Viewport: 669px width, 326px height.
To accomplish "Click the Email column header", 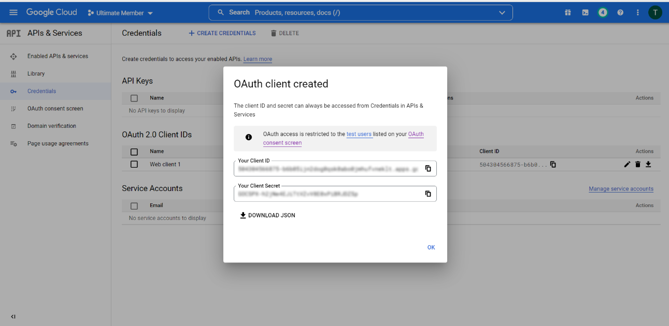I will (x=156, y=205).
